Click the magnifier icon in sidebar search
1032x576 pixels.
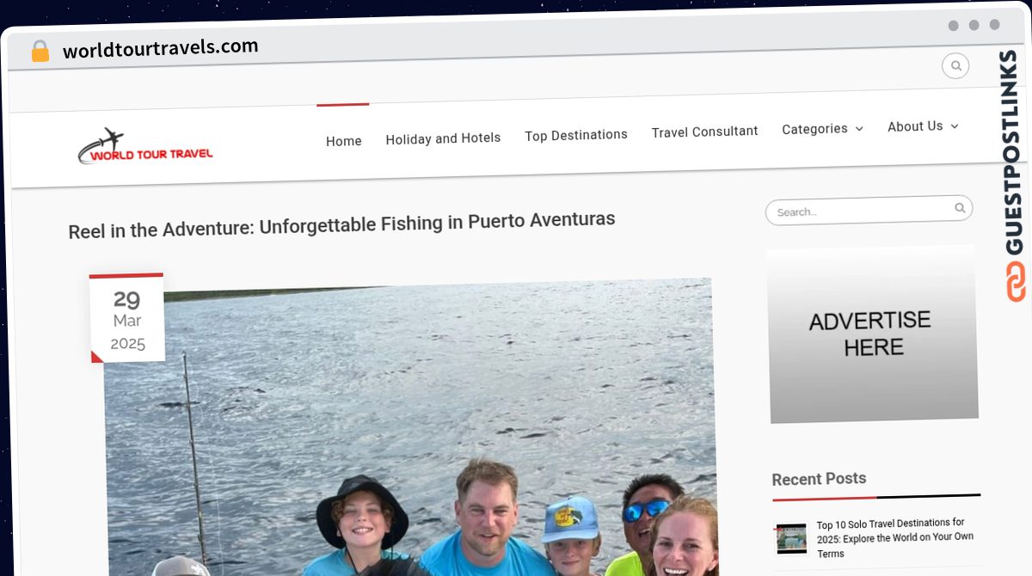pos(960,208)
